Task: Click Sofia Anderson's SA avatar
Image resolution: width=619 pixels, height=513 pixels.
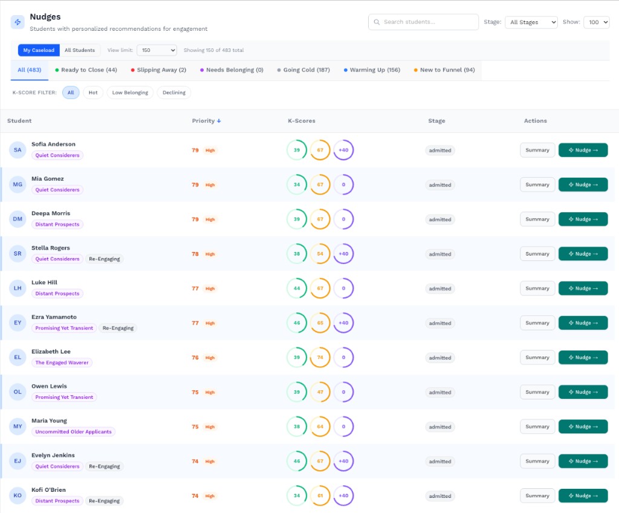Action: (x=18, y=150)
